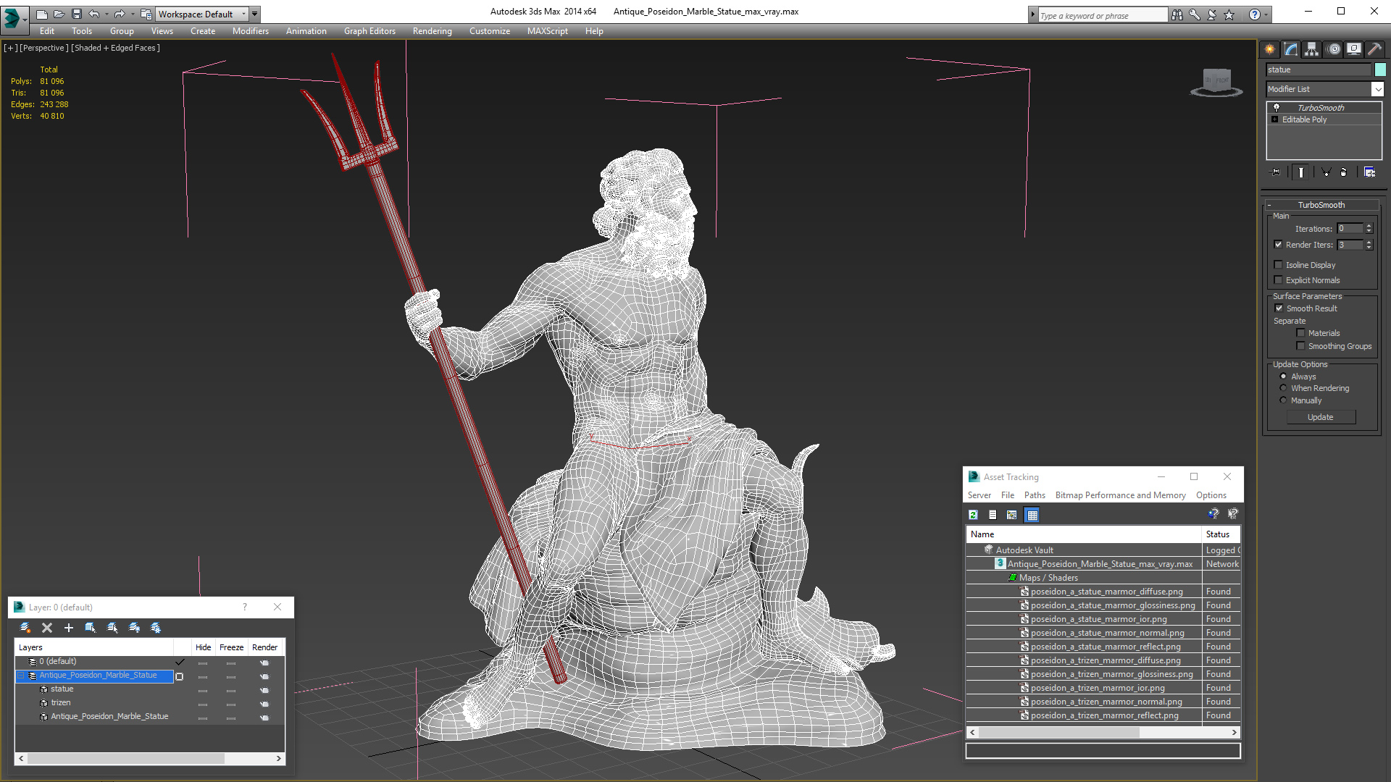
Task: Expand the Editable Poly stack entry
Action: [x=1274, y=119]
